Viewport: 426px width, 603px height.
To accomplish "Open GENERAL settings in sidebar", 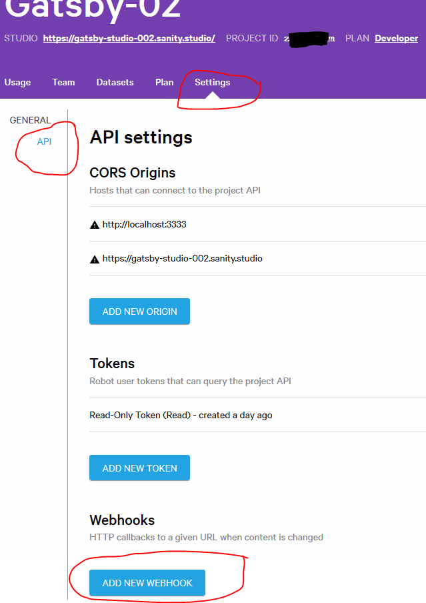I will coord(31,120).
